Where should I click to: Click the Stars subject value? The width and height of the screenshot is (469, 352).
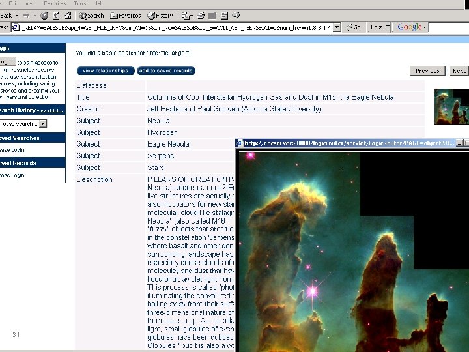pyautogui.click(x=156, y=168)
